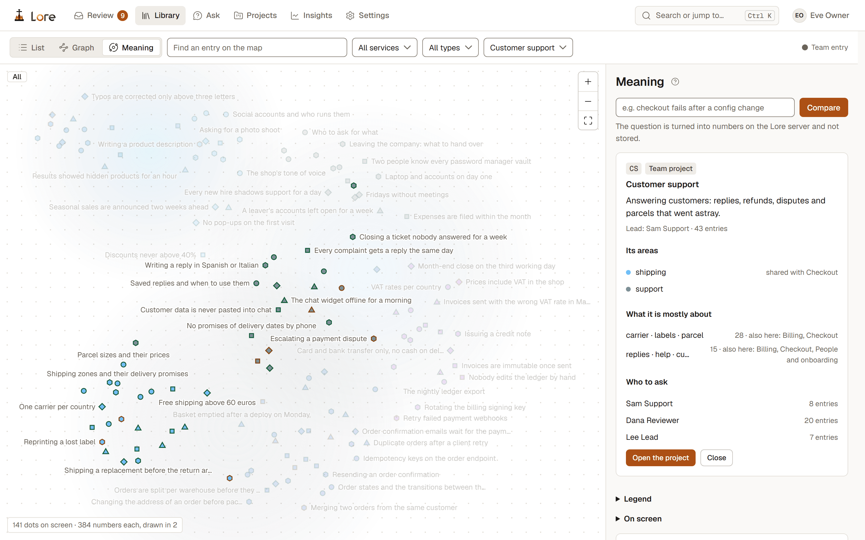Screen dimensions: 865x540
Task: Click Lee Lead in Who to ask
Action: pyautogui.click(x=642, y=437)
